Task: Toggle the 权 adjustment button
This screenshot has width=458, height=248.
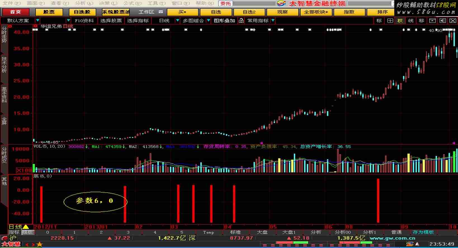Action: [x=400, y=21]
